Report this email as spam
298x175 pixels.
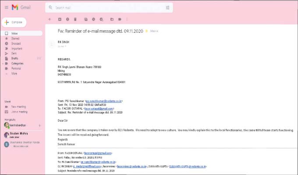[x=67, y=19]
